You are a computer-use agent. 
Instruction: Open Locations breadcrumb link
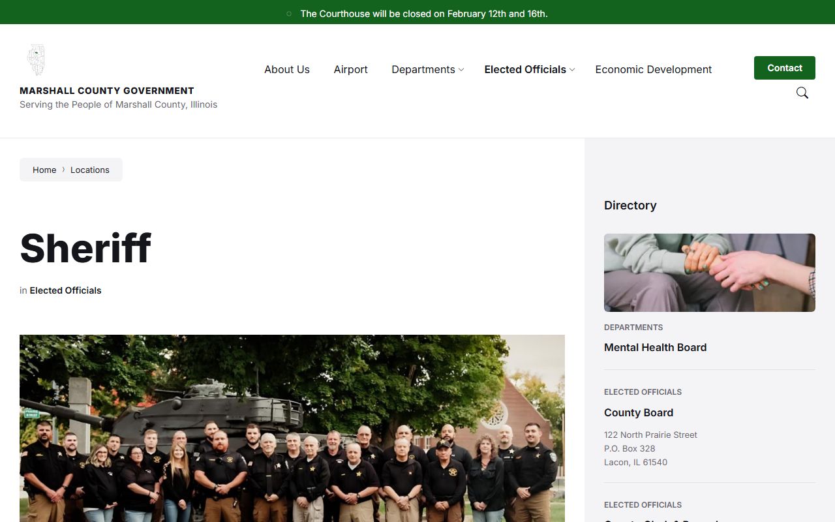click(x=90, y=170)
